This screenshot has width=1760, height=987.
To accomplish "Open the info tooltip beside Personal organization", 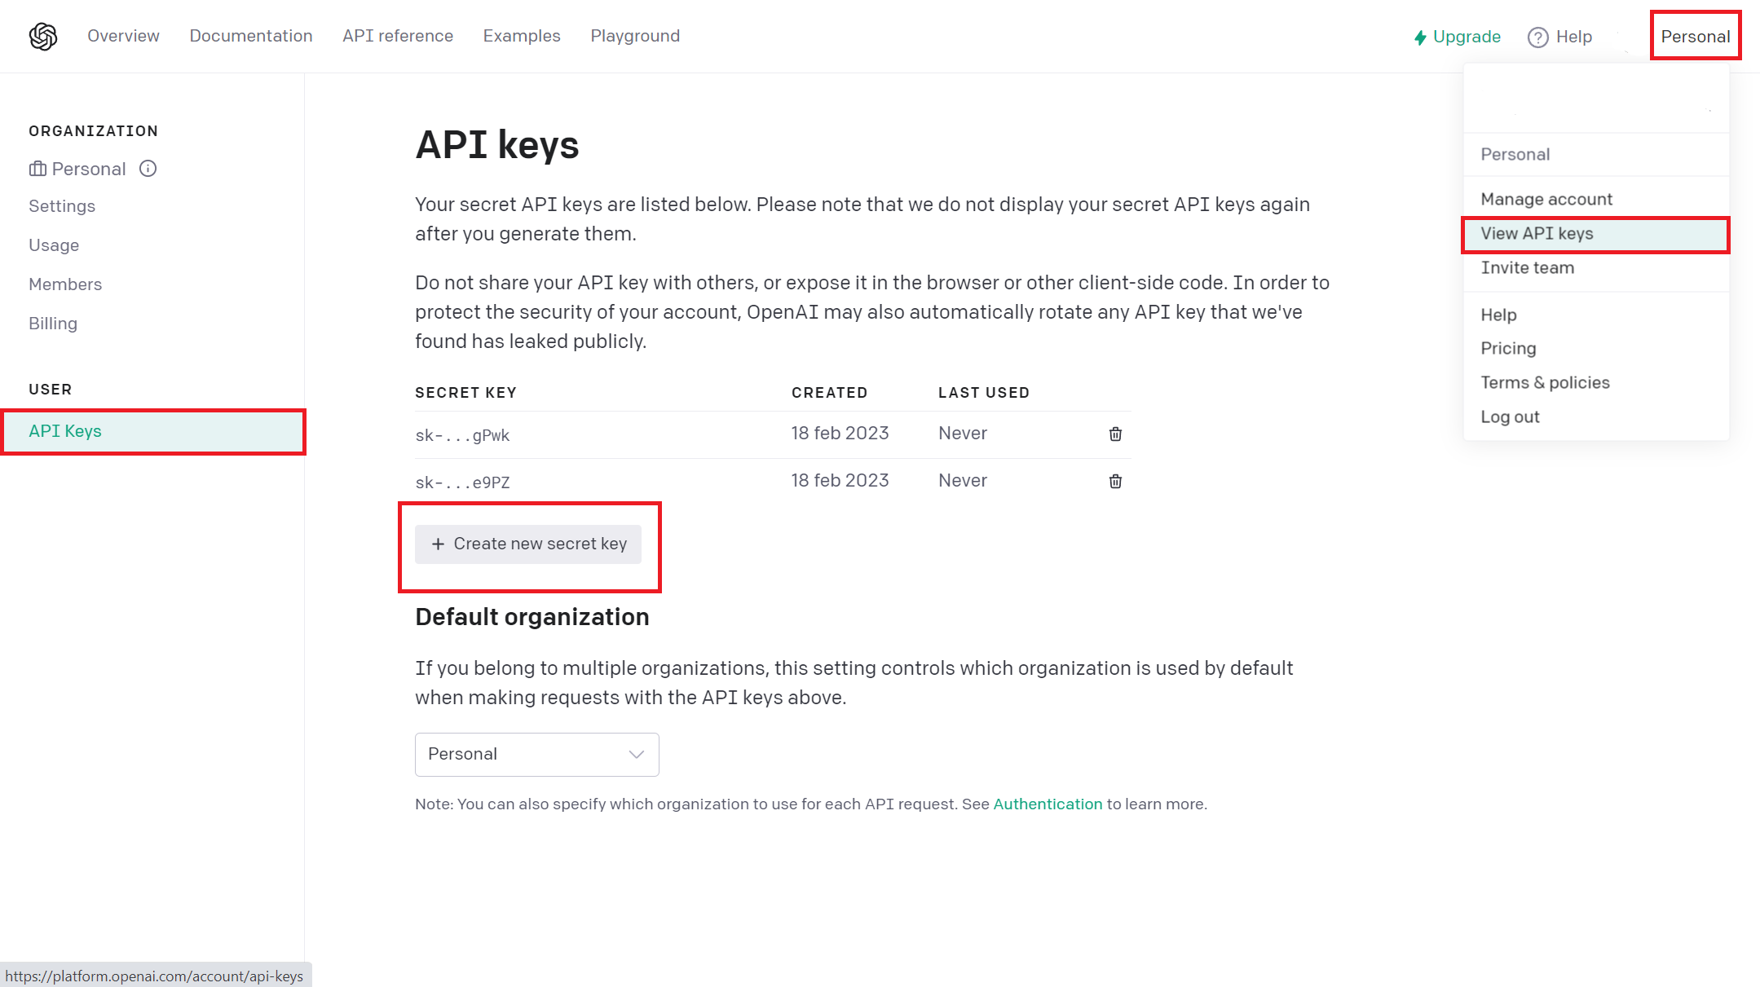I will point(148,169).
